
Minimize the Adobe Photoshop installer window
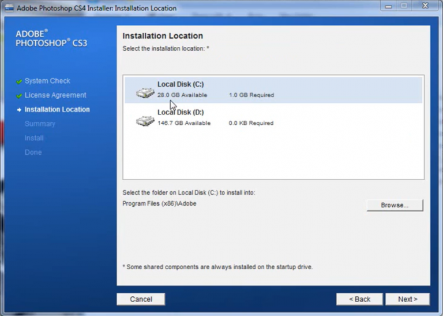tap(388, 6)
